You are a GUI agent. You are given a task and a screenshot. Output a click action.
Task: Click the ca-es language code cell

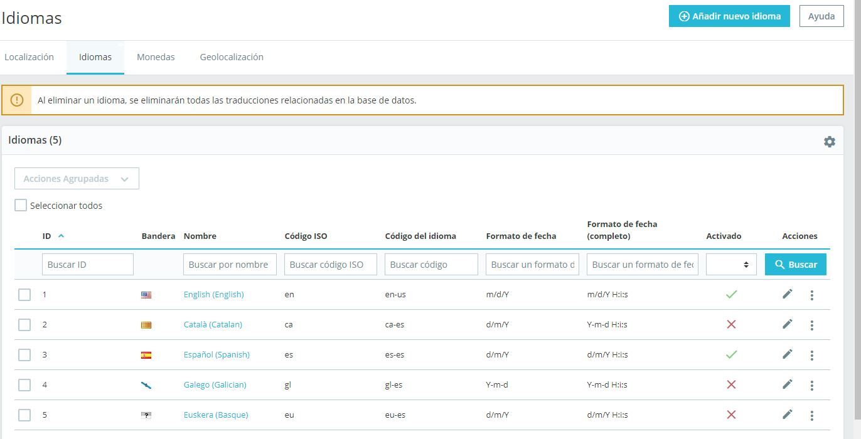coord(395,324)
